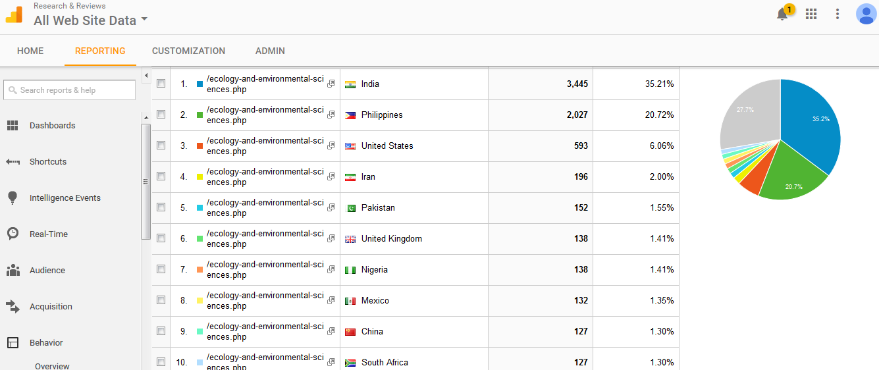
Task: Expand the Acquisition sidebar section
Action: pos(51,307)
